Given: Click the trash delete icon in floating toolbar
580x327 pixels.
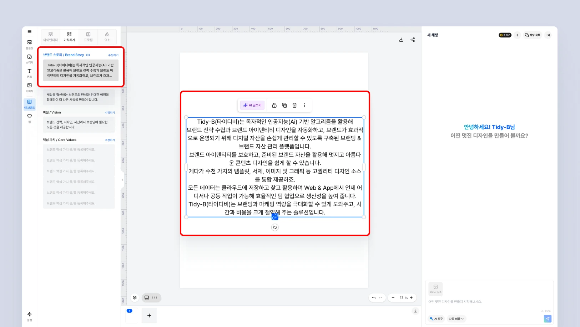Looking at the screenshot, I should pyautogui.click(x=294, y=105).
